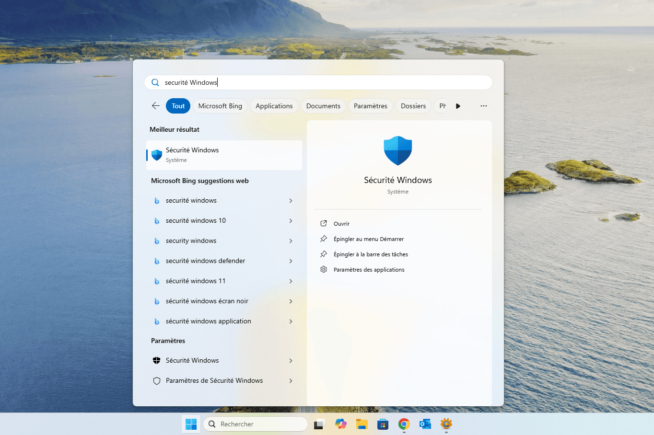This screenshot has height=435, width=654.
Task: Click 'Épingler à la barre des tâches'
Action: 371,254
